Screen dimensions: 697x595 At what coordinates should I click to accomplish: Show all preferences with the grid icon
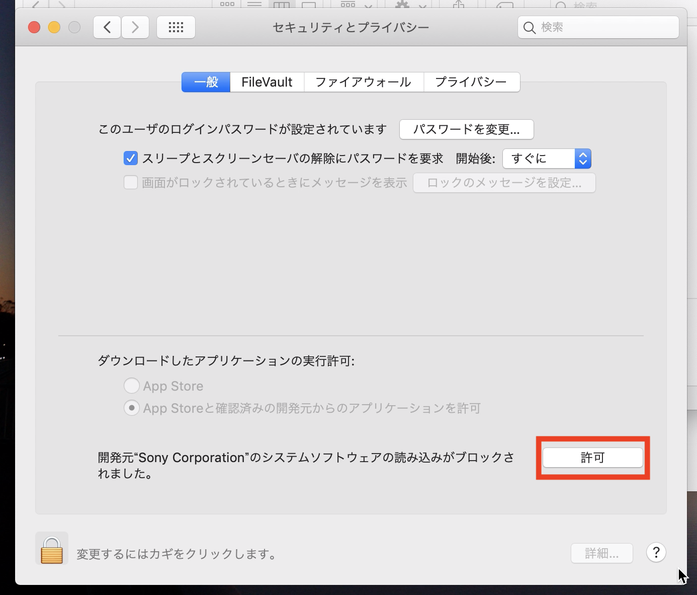point(176,27)
